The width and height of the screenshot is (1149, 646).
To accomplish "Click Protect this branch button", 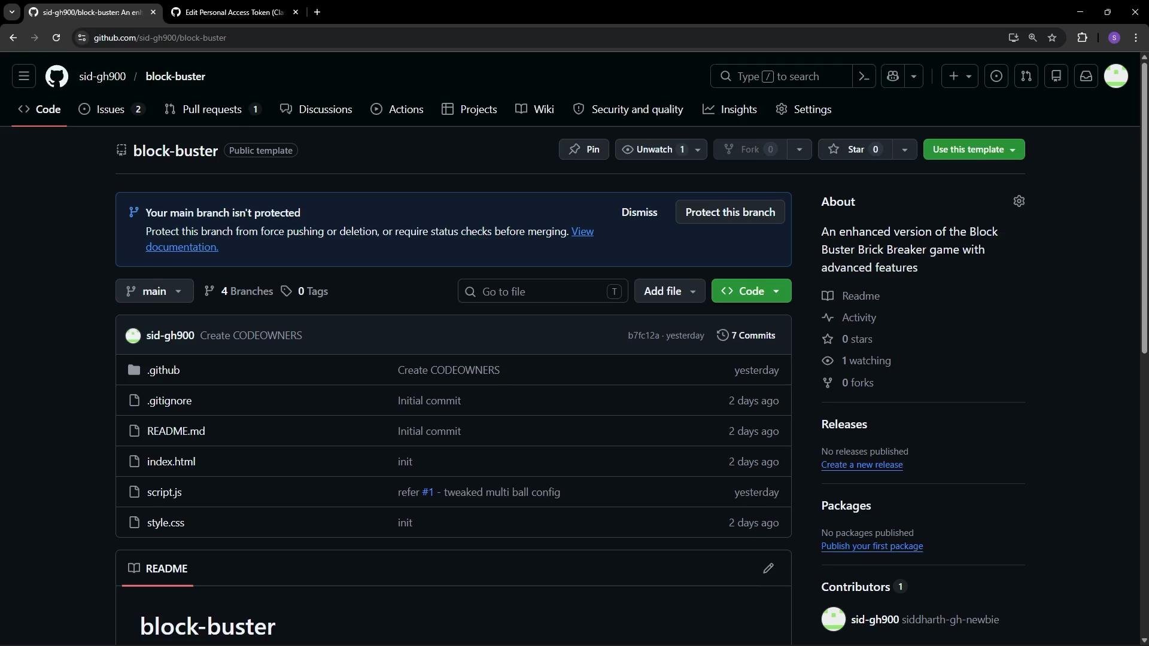I will [730, 212].
